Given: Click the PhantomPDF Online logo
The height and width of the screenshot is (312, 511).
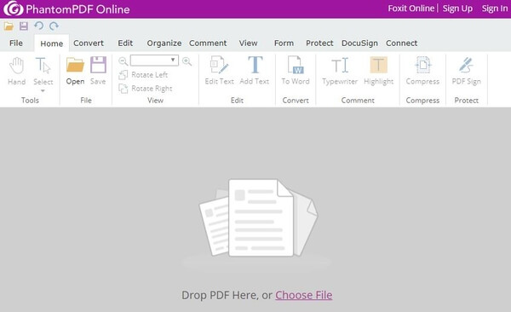Looking at the screenshot, I should pos(66,9).
